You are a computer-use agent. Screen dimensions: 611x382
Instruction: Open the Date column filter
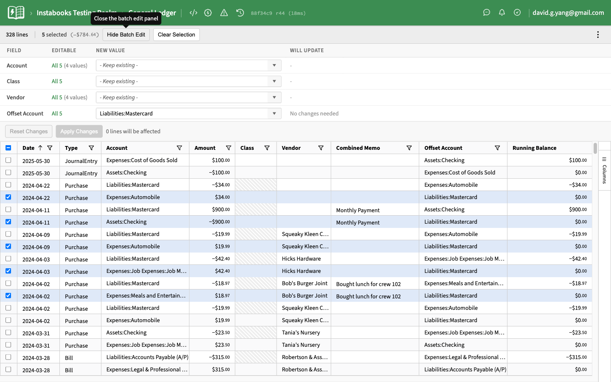click(50, 148)
